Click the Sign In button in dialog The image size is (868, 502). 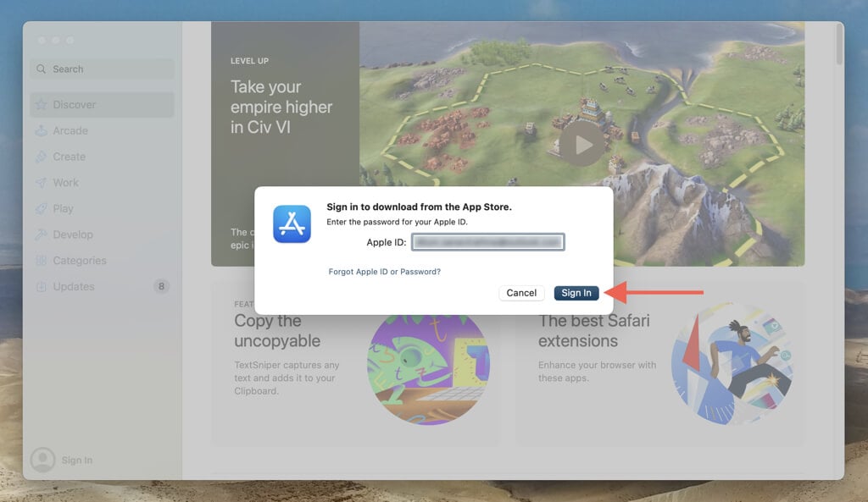(x=576, y=293)
